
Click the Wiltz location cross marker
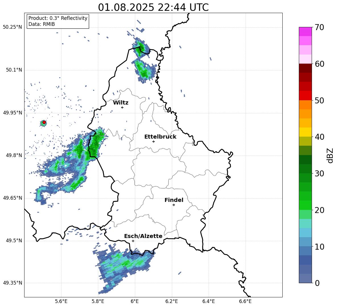pyautogui.click(x=122, y=107)
